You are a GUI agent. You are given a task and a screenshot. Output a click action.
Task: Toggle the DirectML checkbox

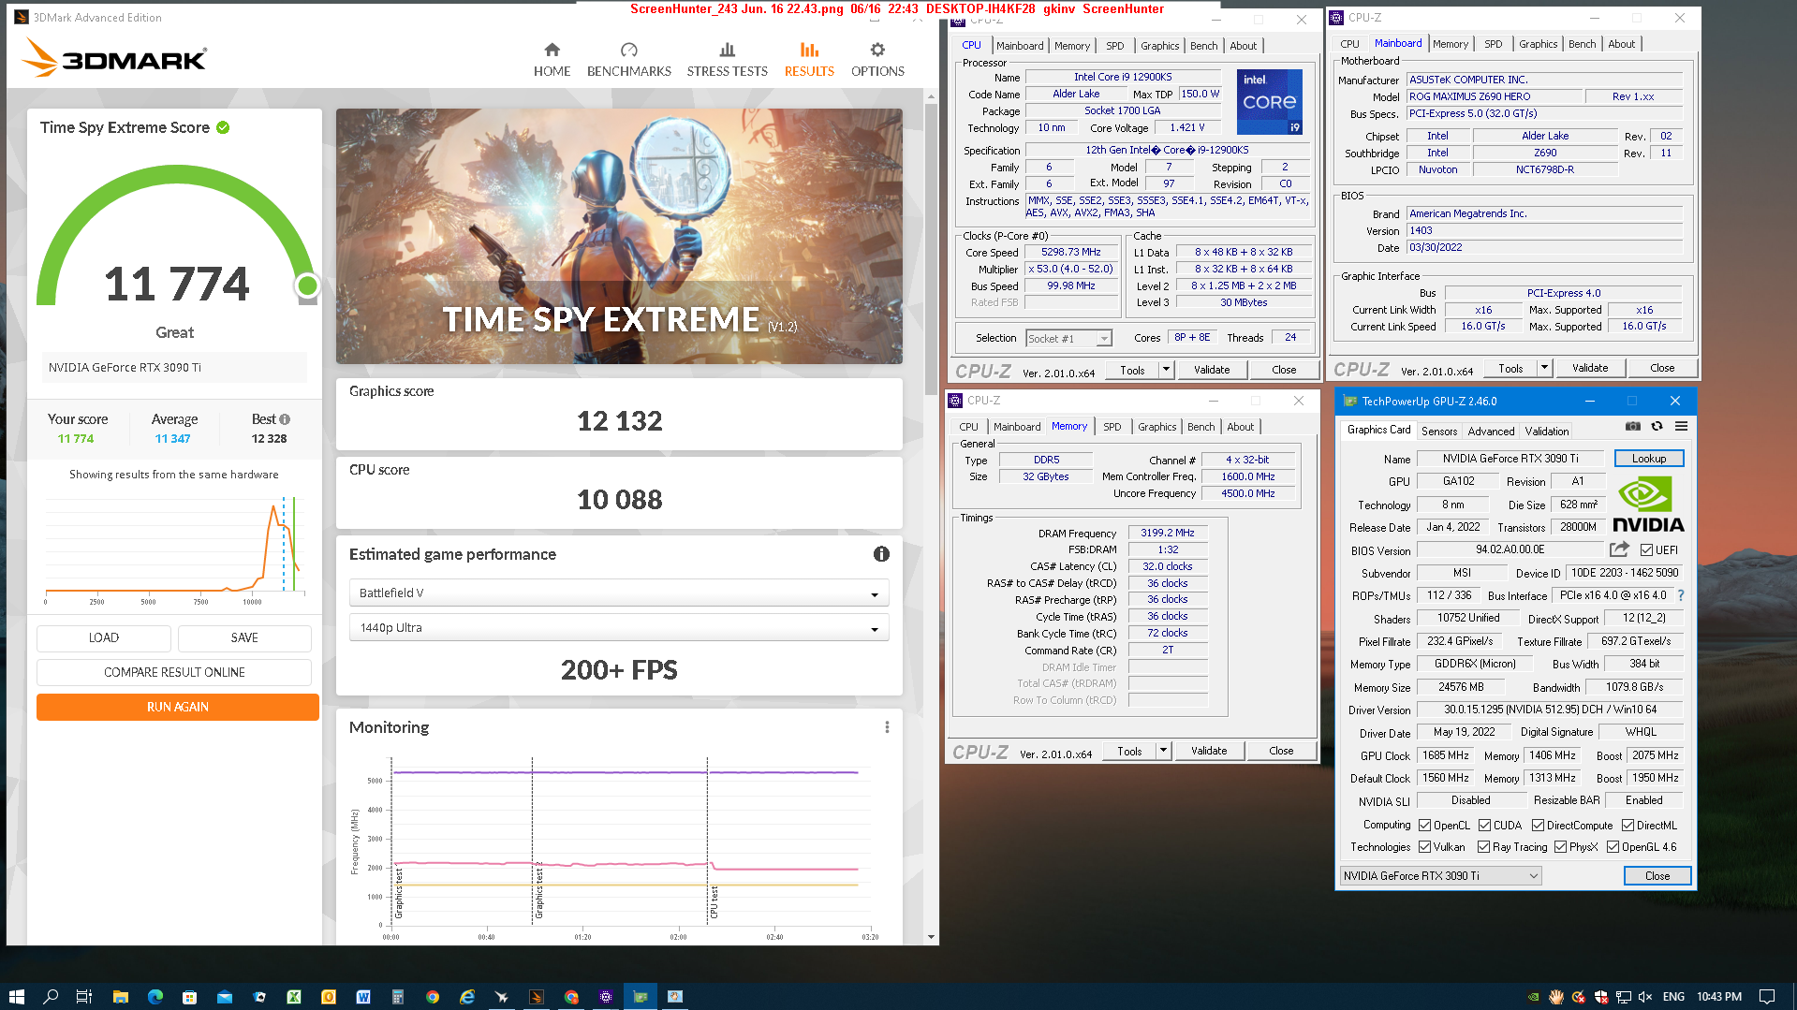pyautogui.click(x=1628, y=826)
